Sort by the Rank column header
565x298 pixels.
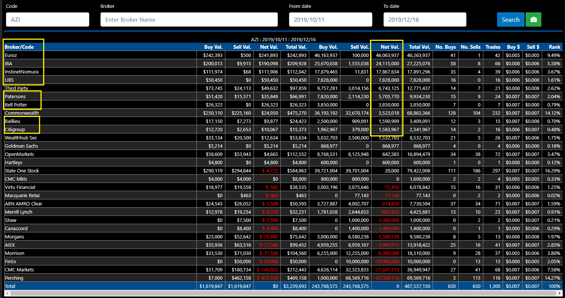555,47
